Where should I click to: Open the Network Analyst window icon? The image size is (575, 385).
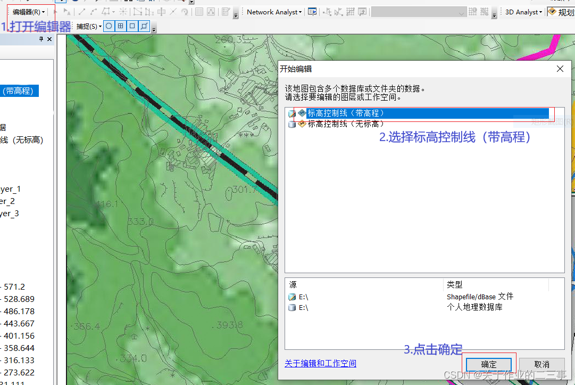point(312,12)
